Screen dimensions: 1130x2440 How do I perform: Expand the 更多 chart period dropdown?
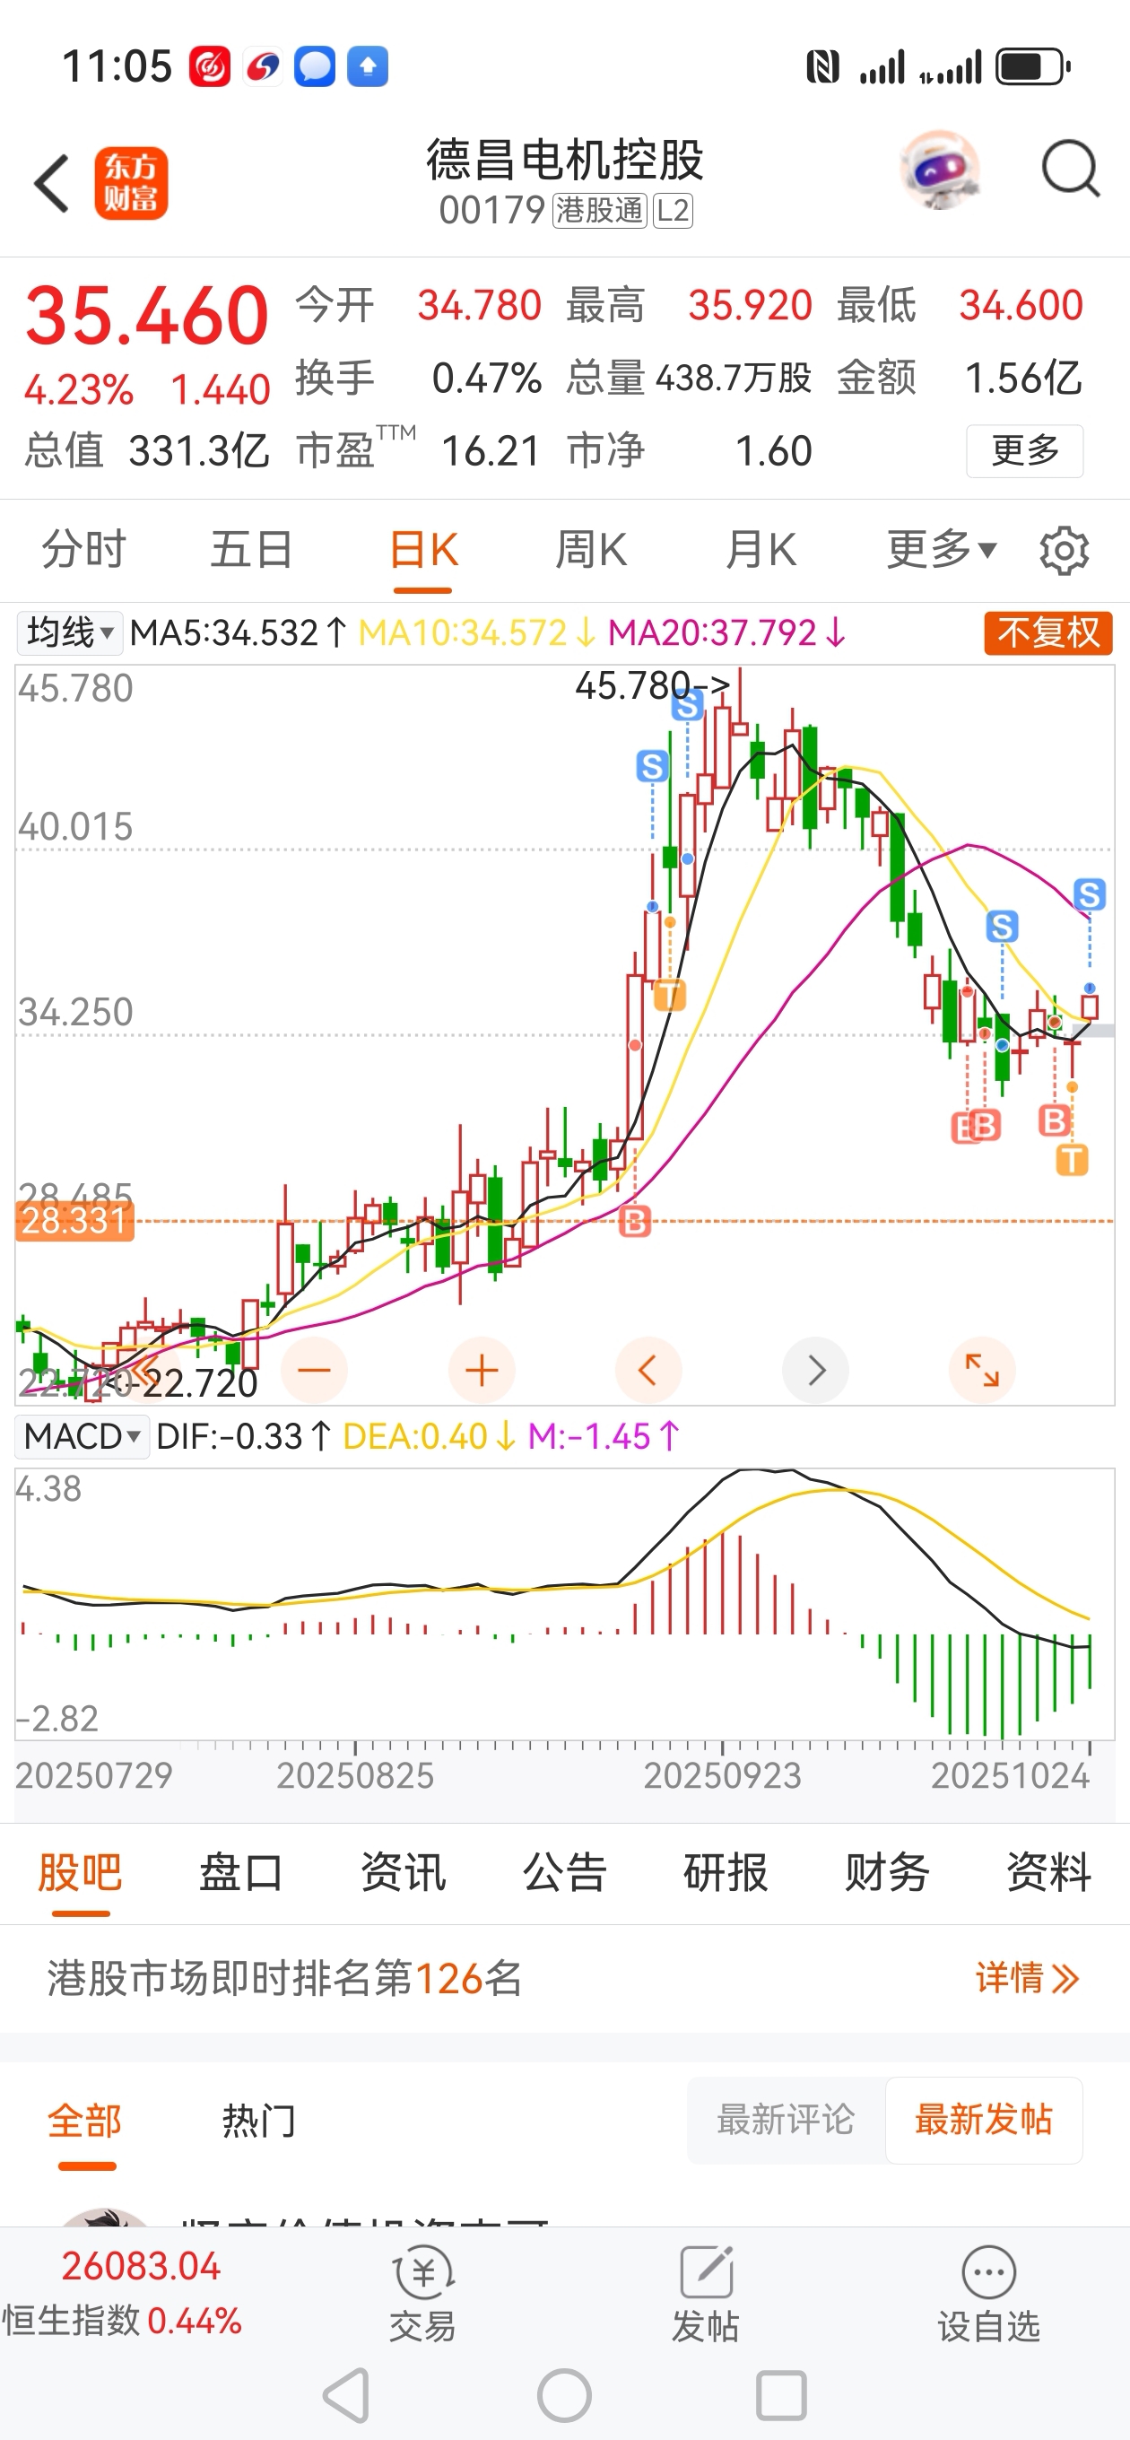coord(941,549)
